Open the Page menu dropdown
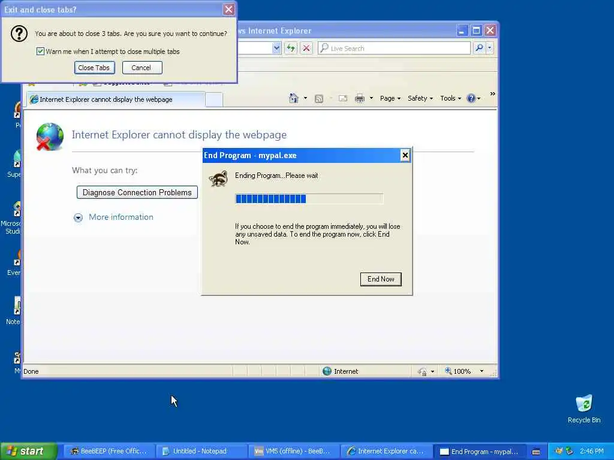 tap(390, 98)
